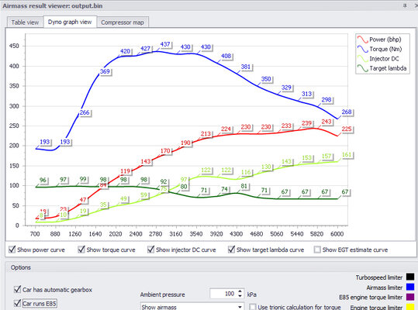
Task: Click the pin icon in title bar
Action: (405, 5)
